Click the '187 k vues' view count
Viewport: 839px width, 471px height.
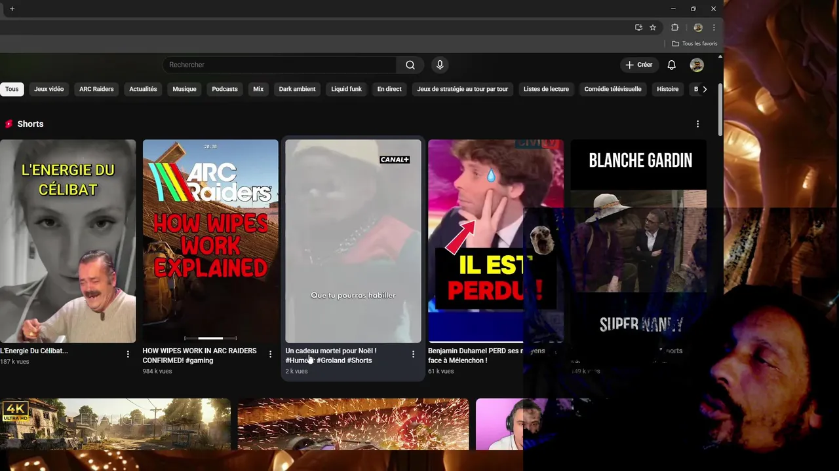click(14, 361)
